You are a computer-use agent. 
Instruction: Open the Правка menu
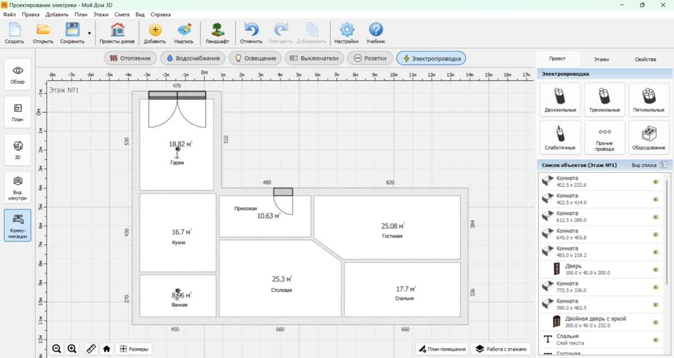coord(30,15)
